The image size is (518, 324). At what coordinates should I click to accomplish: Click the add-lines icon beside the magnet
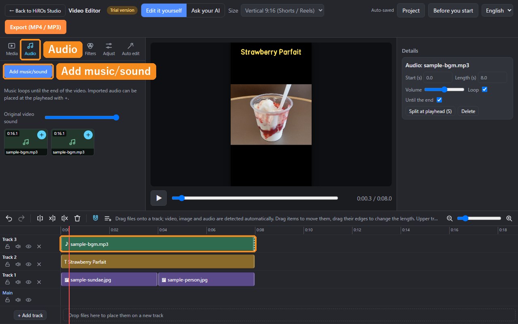pos(108,218)
